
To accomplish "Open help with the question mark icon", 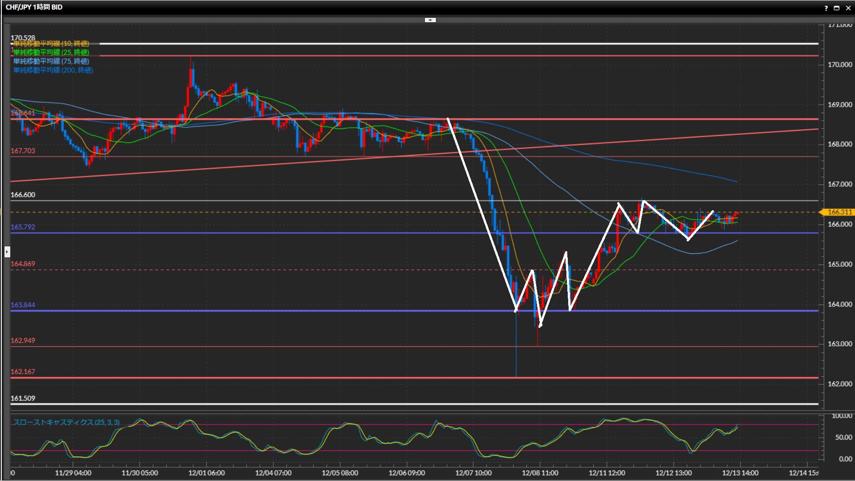I will point(826,8).
